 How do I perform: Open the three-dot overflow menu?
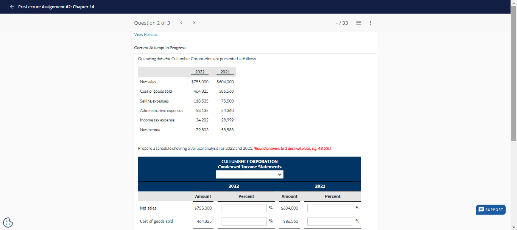(x=370, y=23)
